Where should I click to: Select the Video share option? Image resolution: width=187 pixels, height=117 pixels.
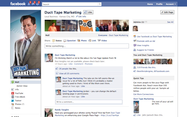tap(102, 41)
